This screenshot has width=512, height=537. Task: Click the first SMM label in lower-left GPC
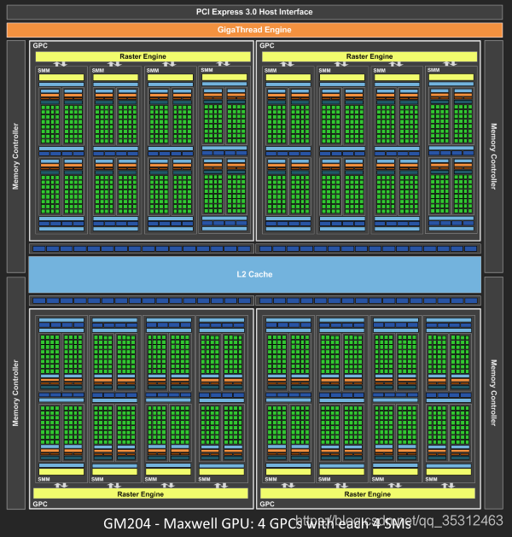click(x=44, y=479)
